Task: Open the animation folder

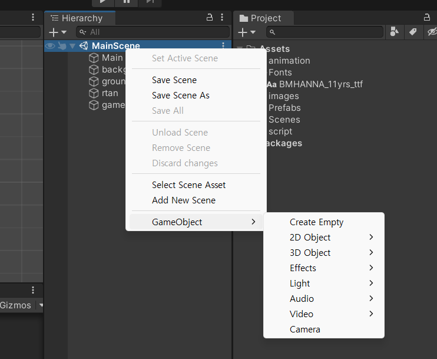Action: pos(289,61)
